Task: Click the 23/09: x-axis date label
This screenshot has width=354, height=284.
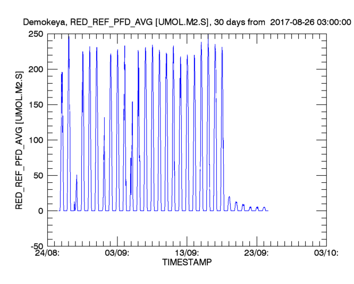Action: click(257, 254)
